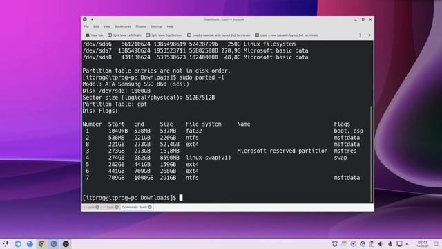
Task: Open the Edit menu
Action: coord(96,26)
